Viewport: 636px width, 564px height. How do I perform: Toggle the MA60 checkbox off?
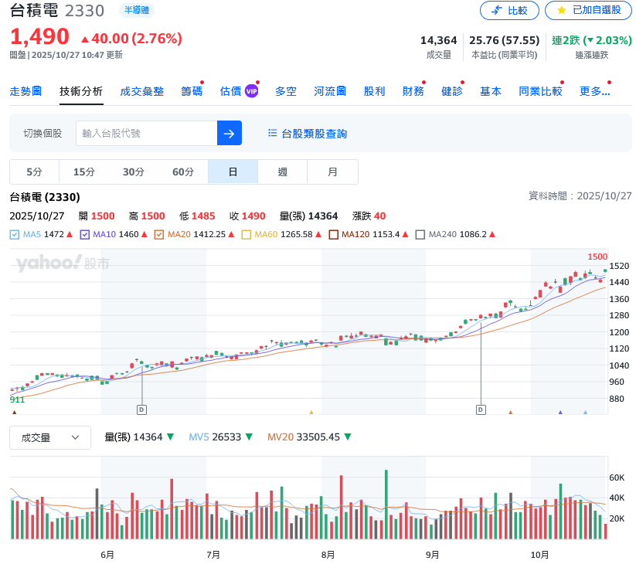click(x=247, y=233)
